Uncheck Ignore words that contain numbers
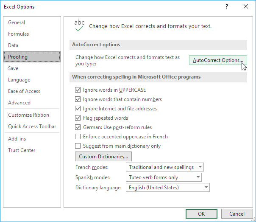 78,99
